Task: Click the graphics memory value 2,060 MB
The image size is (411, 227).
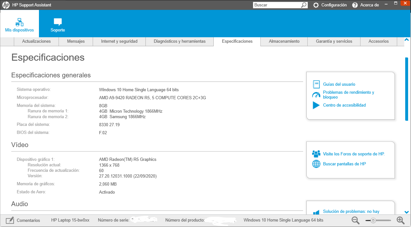Action: [x=108, y=184]
